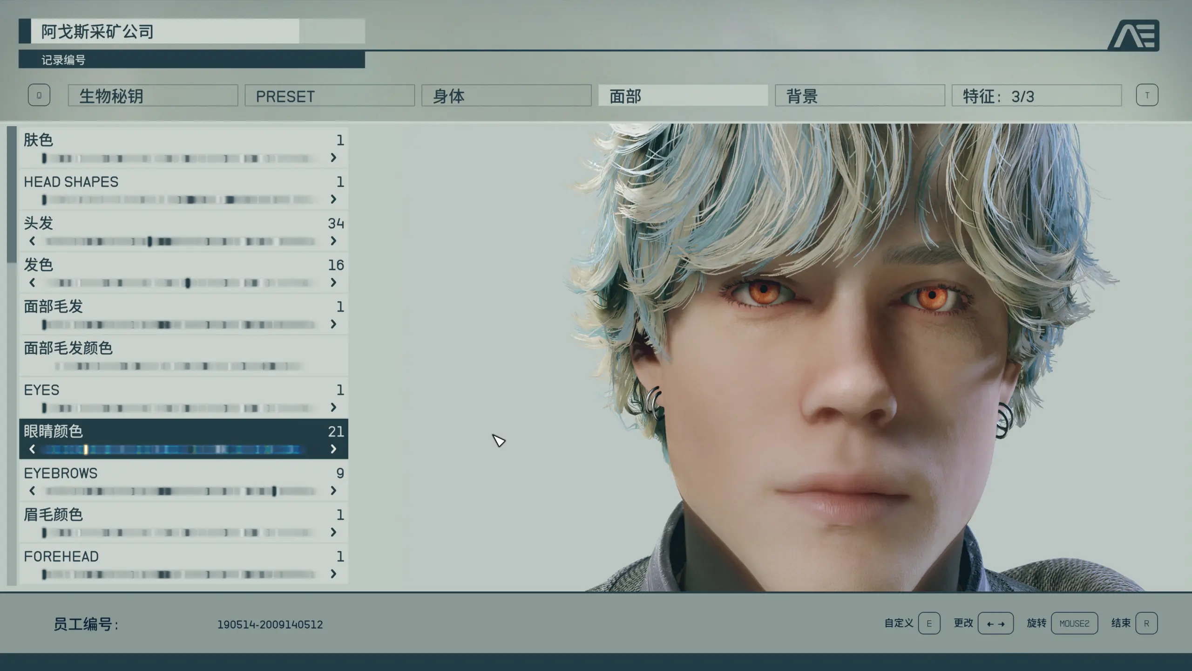The width and height of the screenshot is (1192, 671).
Task: Click the left list scrollbar
Action: pos(12,193)
